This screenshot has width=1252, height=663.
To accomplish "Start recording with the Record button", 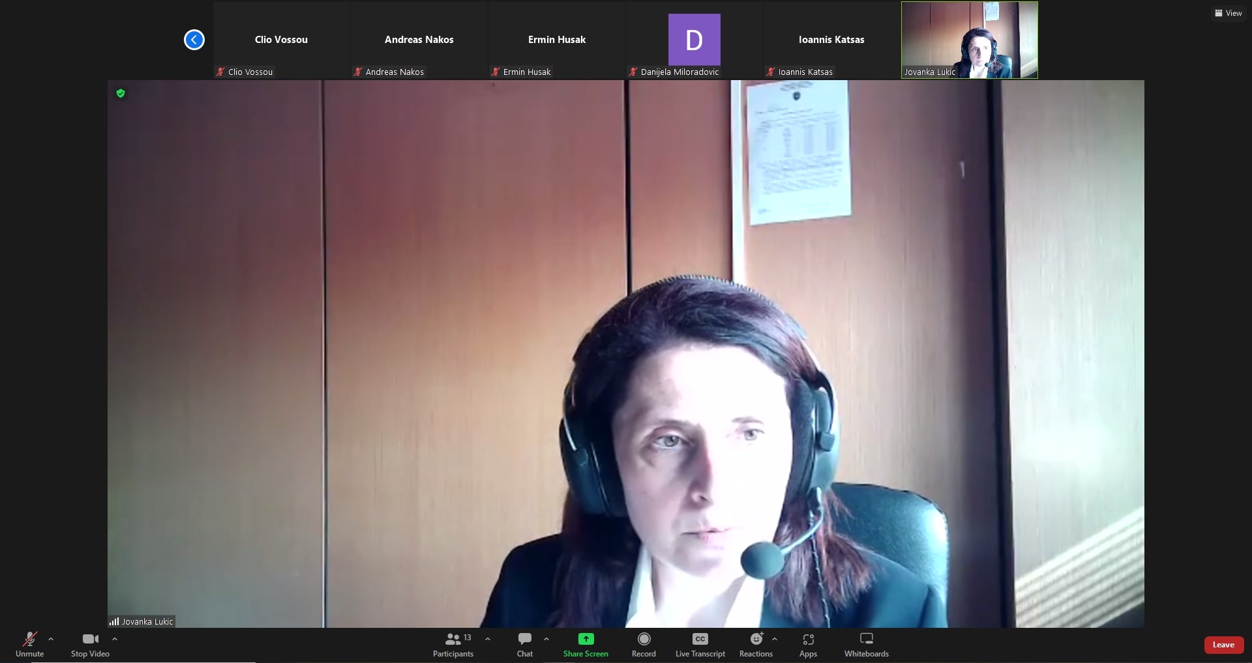I will (644, 644).
